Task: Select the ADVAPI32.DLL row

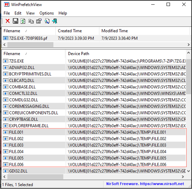Action: click(x=94, y=67)
